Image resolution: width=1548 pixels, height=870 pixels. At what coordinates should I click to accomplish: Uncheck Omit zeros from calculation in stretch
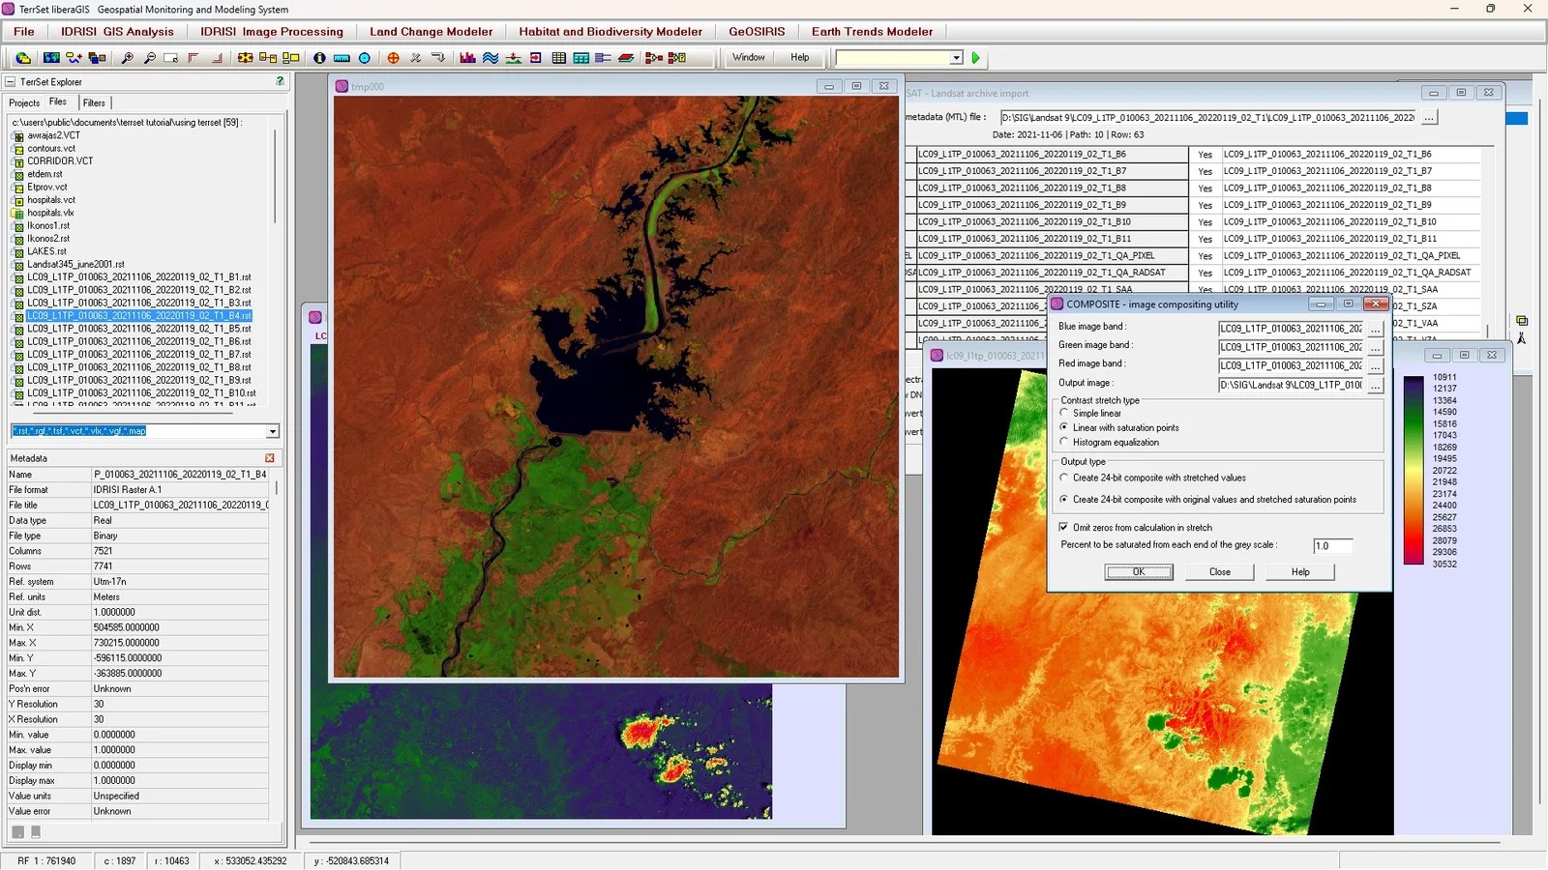1064,528
